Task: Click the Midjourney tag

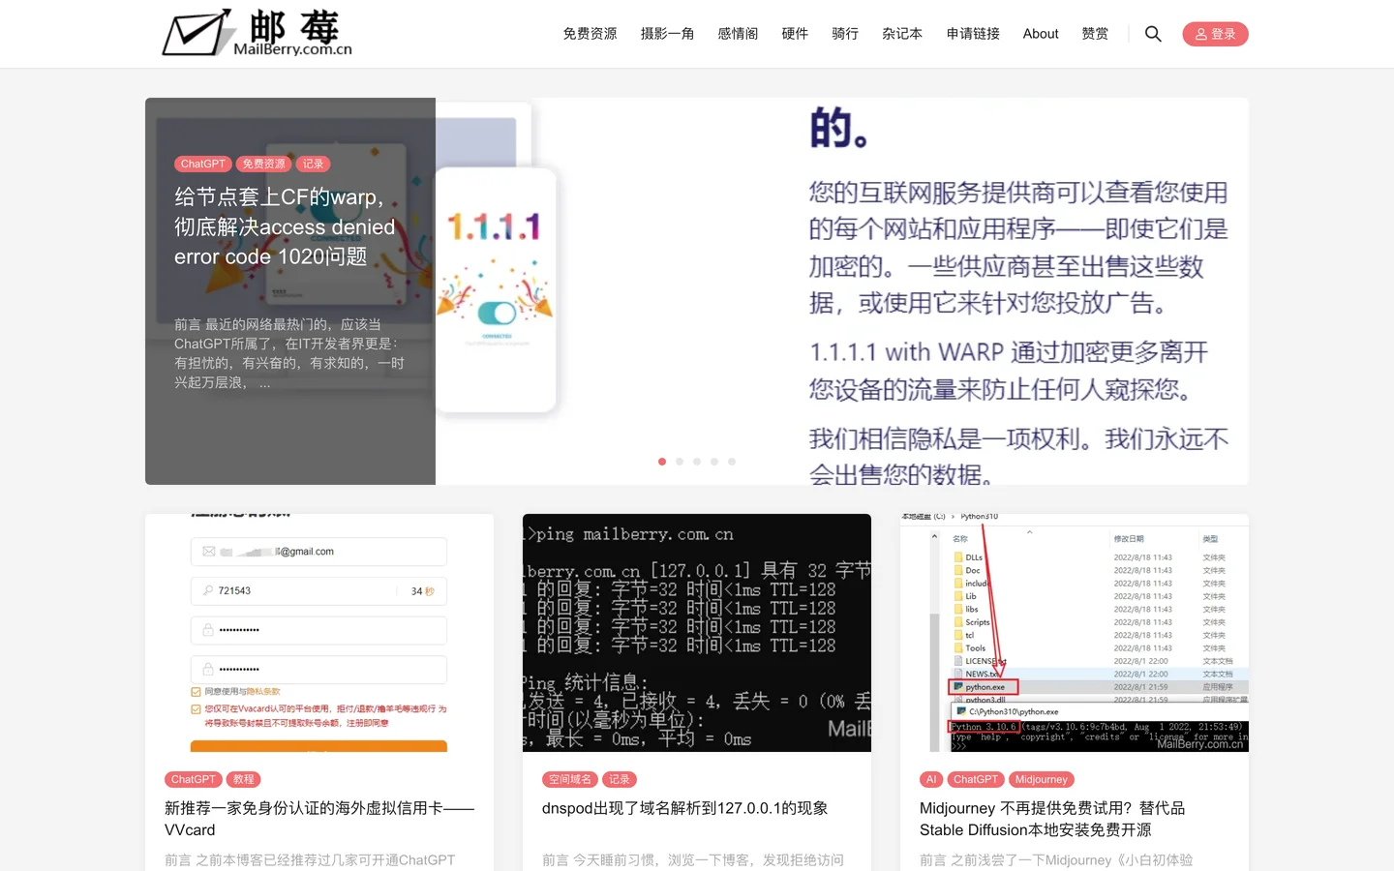Action: click(1041, 779)
